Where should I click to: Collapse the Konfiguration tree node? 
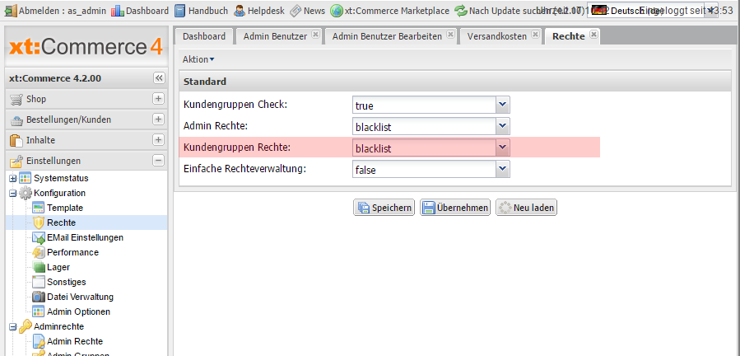tap(12, 194)
